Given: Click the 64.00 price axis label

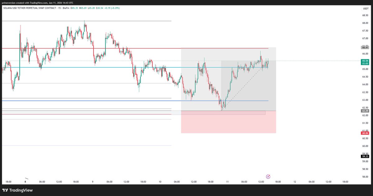Looking at the screenshot, I should pos(365,85).
